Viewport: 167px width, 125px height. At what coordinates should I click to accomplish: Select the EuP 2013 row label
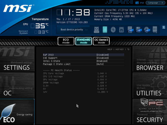(48, 55)
